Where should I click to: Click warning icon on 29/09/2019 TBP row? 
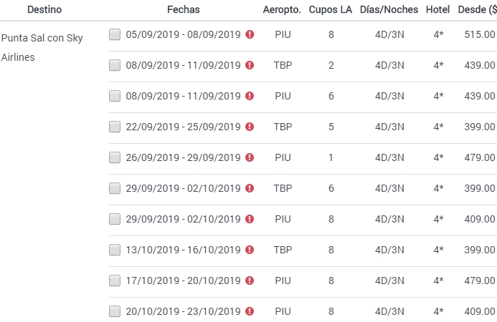pyautogui.click(x=250, y=188)
